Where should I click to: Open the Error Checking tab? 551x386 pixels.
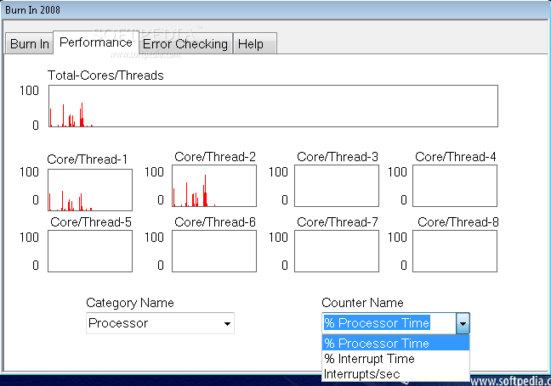click(x=185, y=44)
